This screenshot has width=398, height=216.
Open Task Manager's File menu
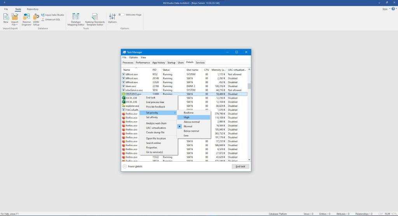(x=124, y=57)
